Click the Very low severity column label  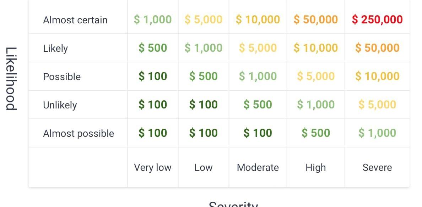(x=152, y=167)
